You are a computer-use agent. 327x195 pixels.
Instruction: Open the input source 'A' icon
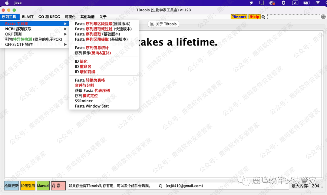[295, 3]
